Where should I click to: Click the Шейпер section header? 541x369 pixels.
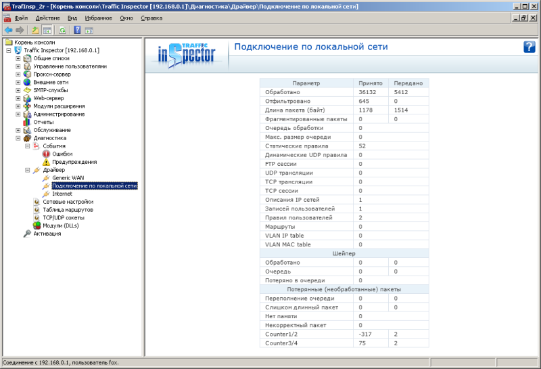pyautogui.click(x=344, y=253)
